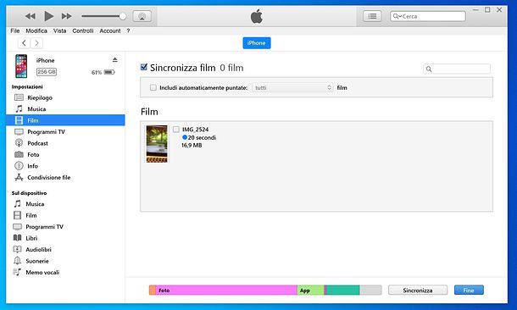Screen dimensions: 517x310
Task: Go back with the left arrow
Action: point(24,43)
